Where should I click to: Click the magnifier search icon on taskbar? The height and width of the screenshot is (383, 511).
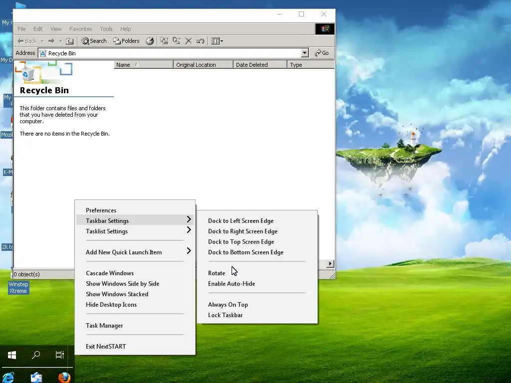(36, 355)
